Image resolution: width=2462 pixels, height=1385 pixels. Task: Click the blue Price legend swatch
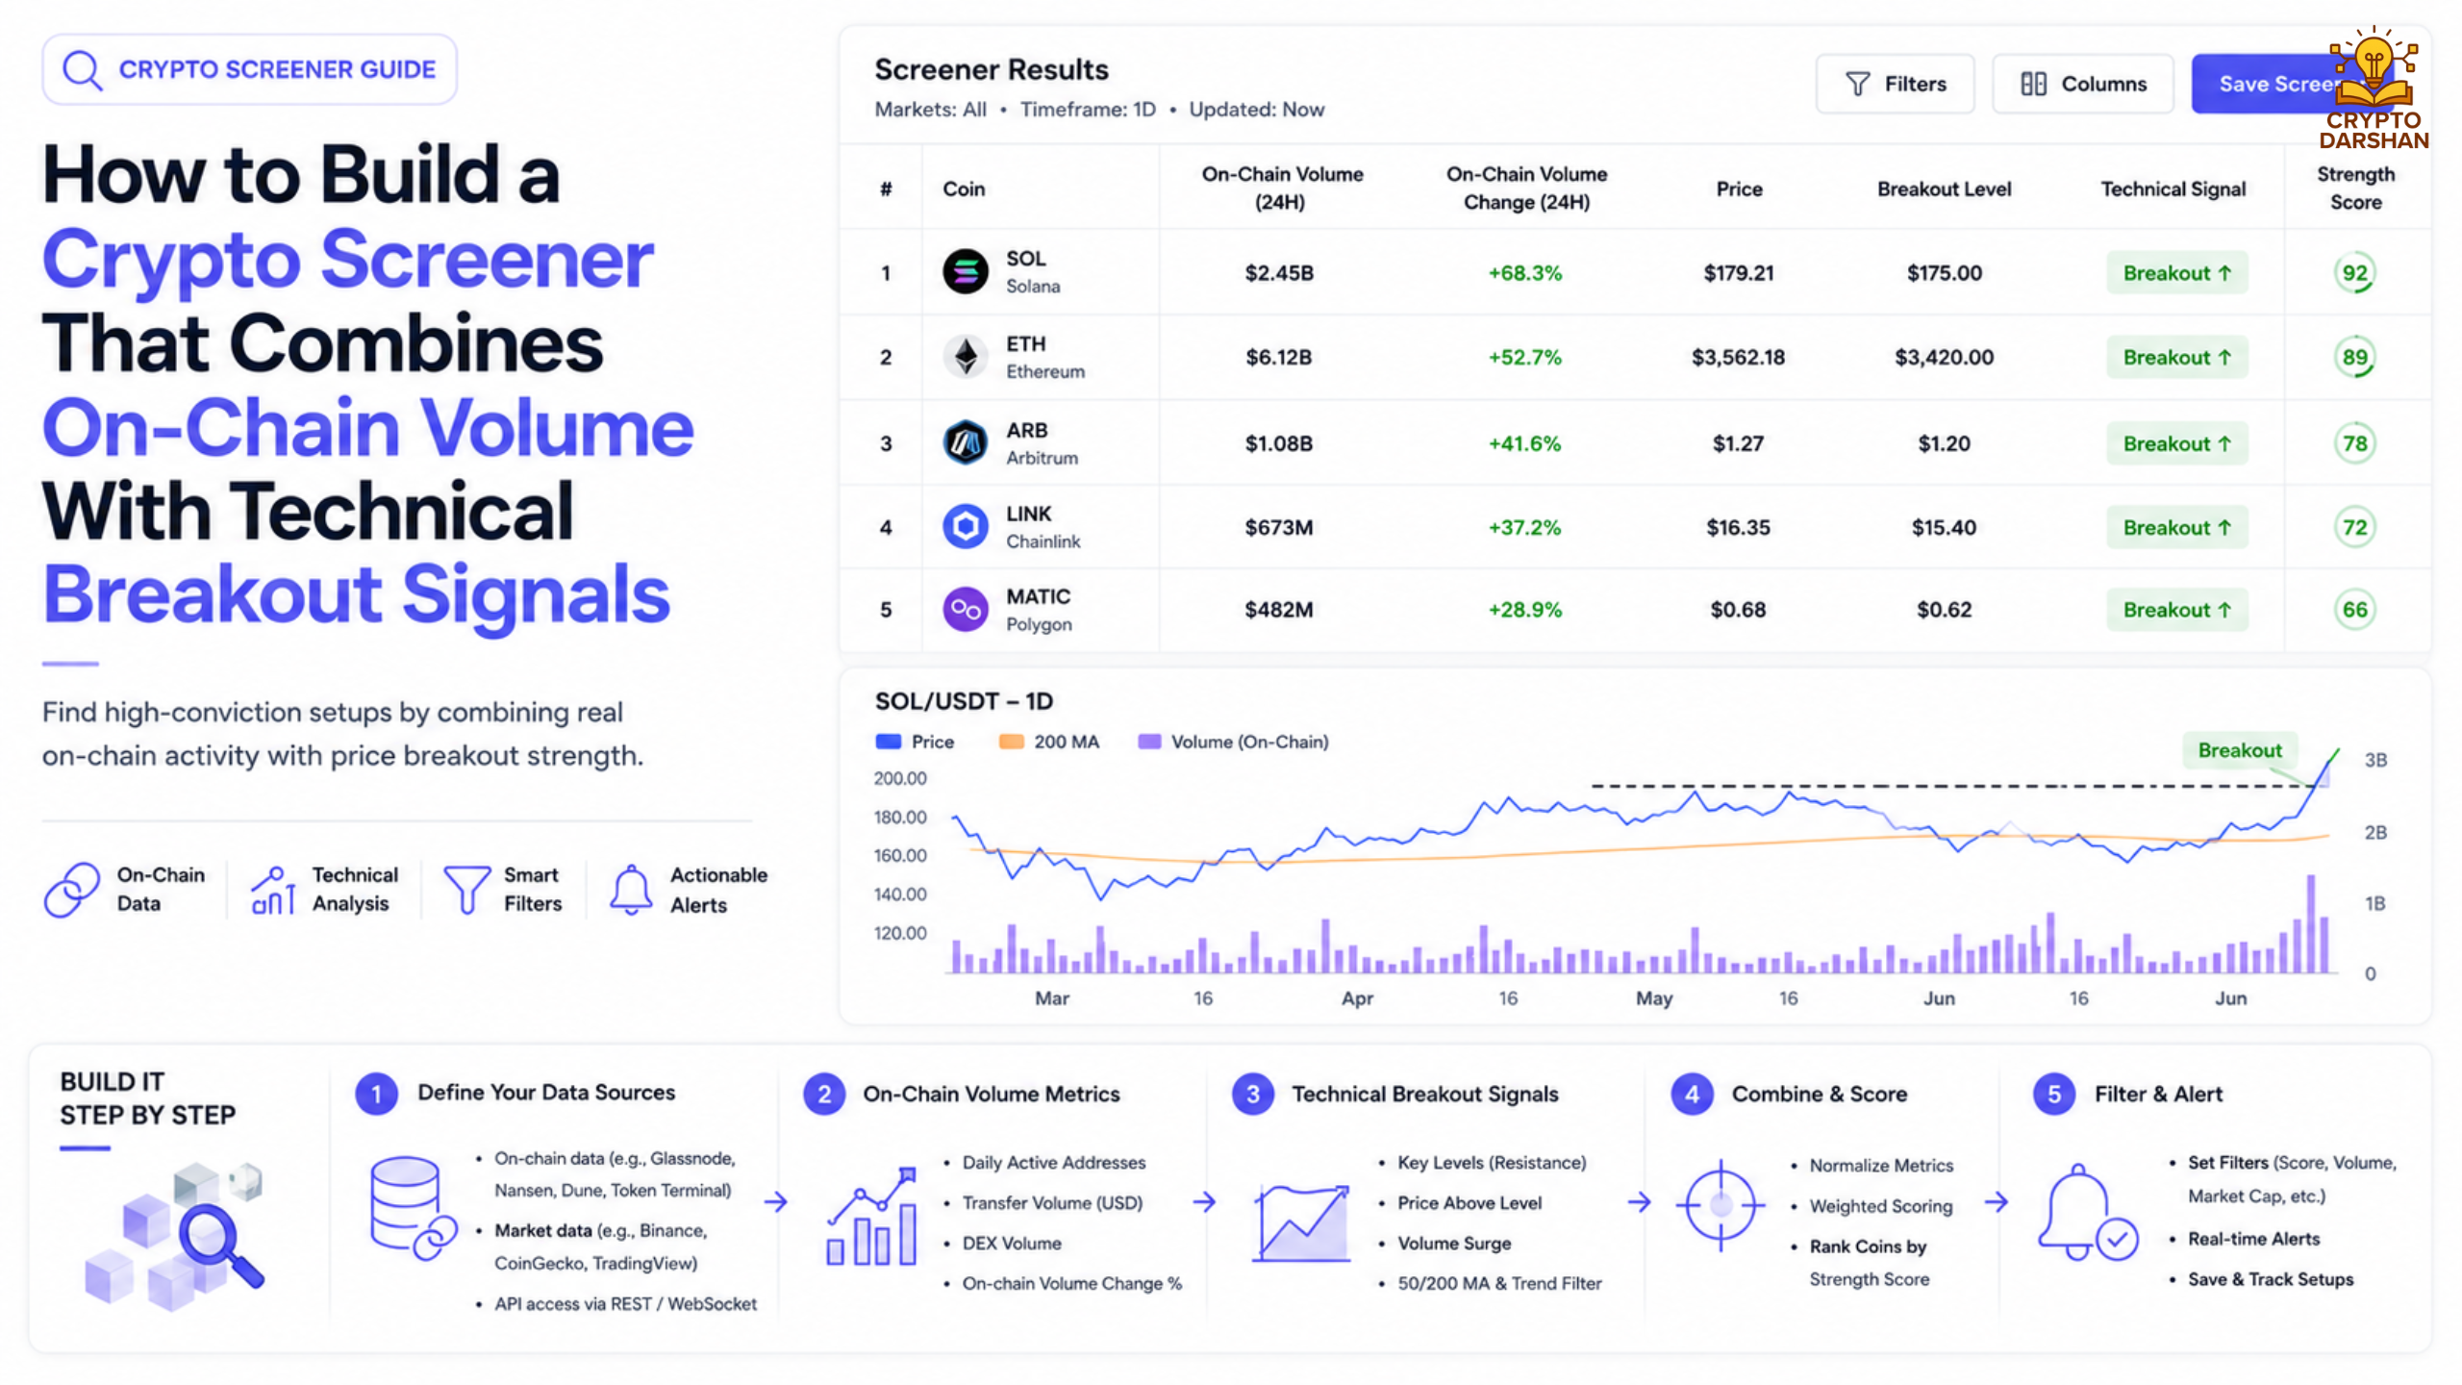(888, 742)
